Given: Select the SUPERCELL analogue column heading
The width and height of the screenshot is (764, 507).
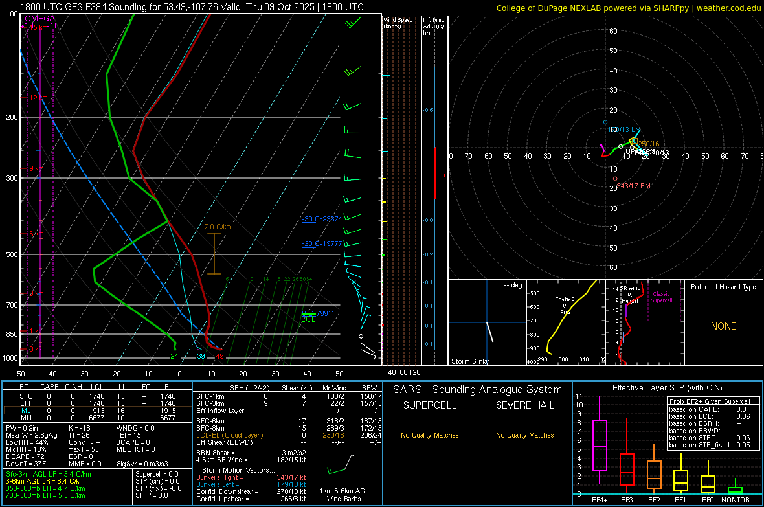Looking at the screenshot, I should point(430,405).
